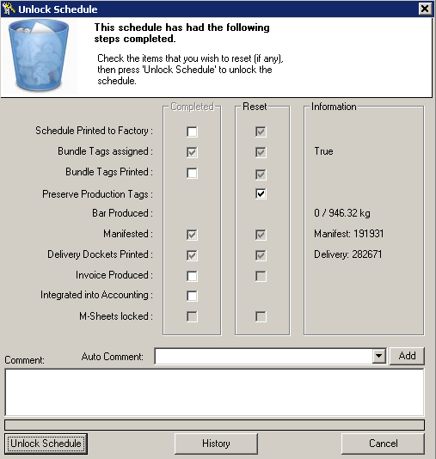
Task: Check Invoice Produced reset checkbox
Action: pos(261,276)
